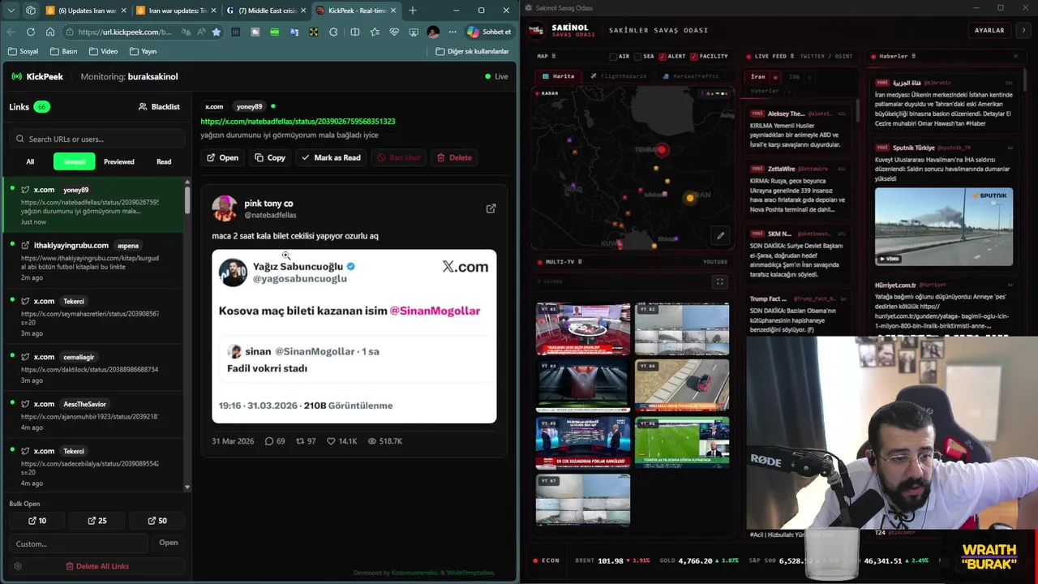Screen dimensions: 1038x584
Task: Open the YT #4 stream thumbnail
Action: [682, 386]
